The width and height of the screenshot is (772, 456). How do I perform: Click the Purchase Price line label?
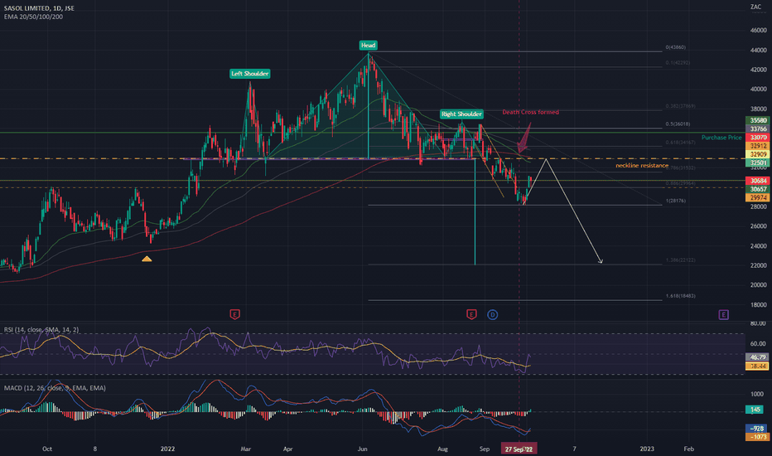tap(721, 138)
